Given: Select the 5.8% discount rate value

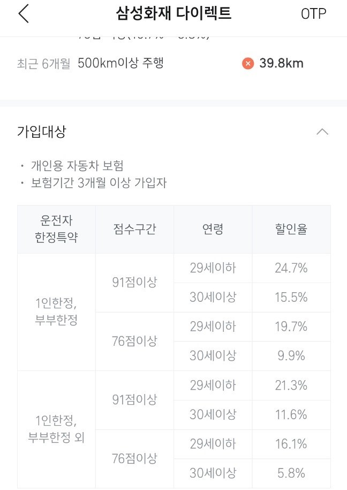Looking at the screenshot, I should point(291,473).
